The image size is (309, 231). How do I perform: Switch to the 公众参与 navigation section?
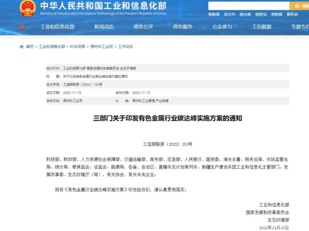point(222,27)
